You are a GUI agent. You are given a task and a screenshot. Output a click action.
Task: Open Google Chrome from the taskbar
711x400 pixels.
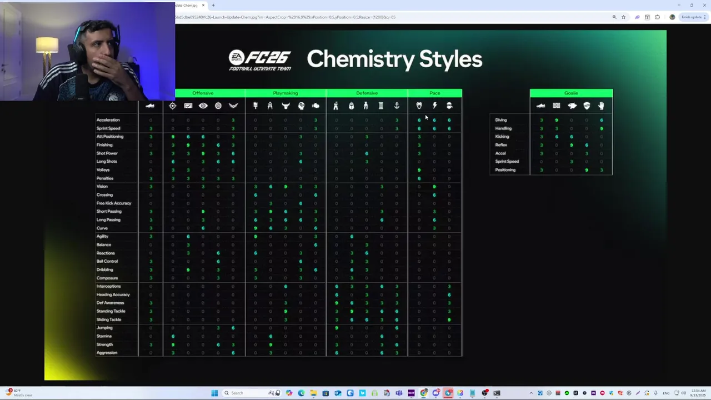coord(424,393)
